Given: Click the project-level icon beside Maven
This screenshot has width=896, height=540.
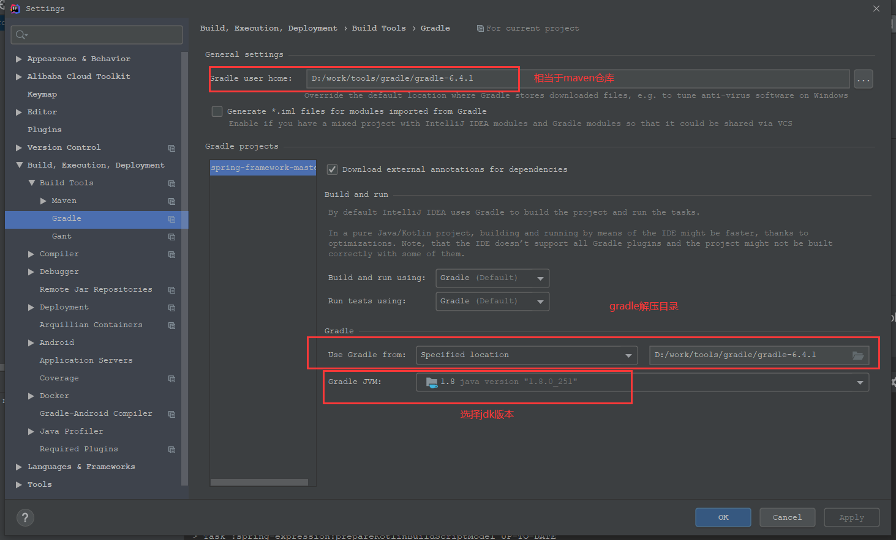Looking at the screenshot, I should (x=171, y=201).
